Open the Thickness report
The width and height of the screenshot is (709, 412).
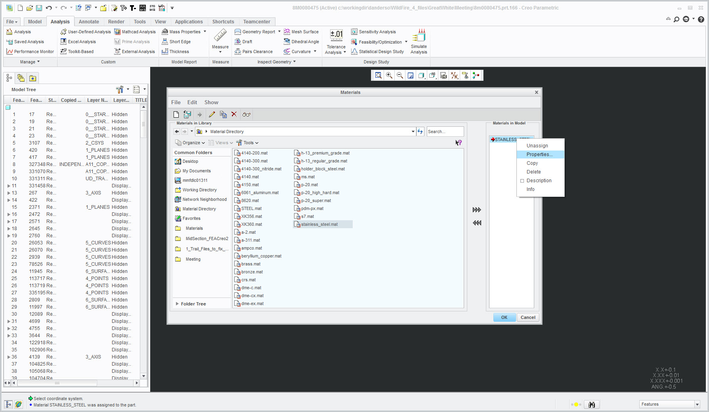pos(175,51)
